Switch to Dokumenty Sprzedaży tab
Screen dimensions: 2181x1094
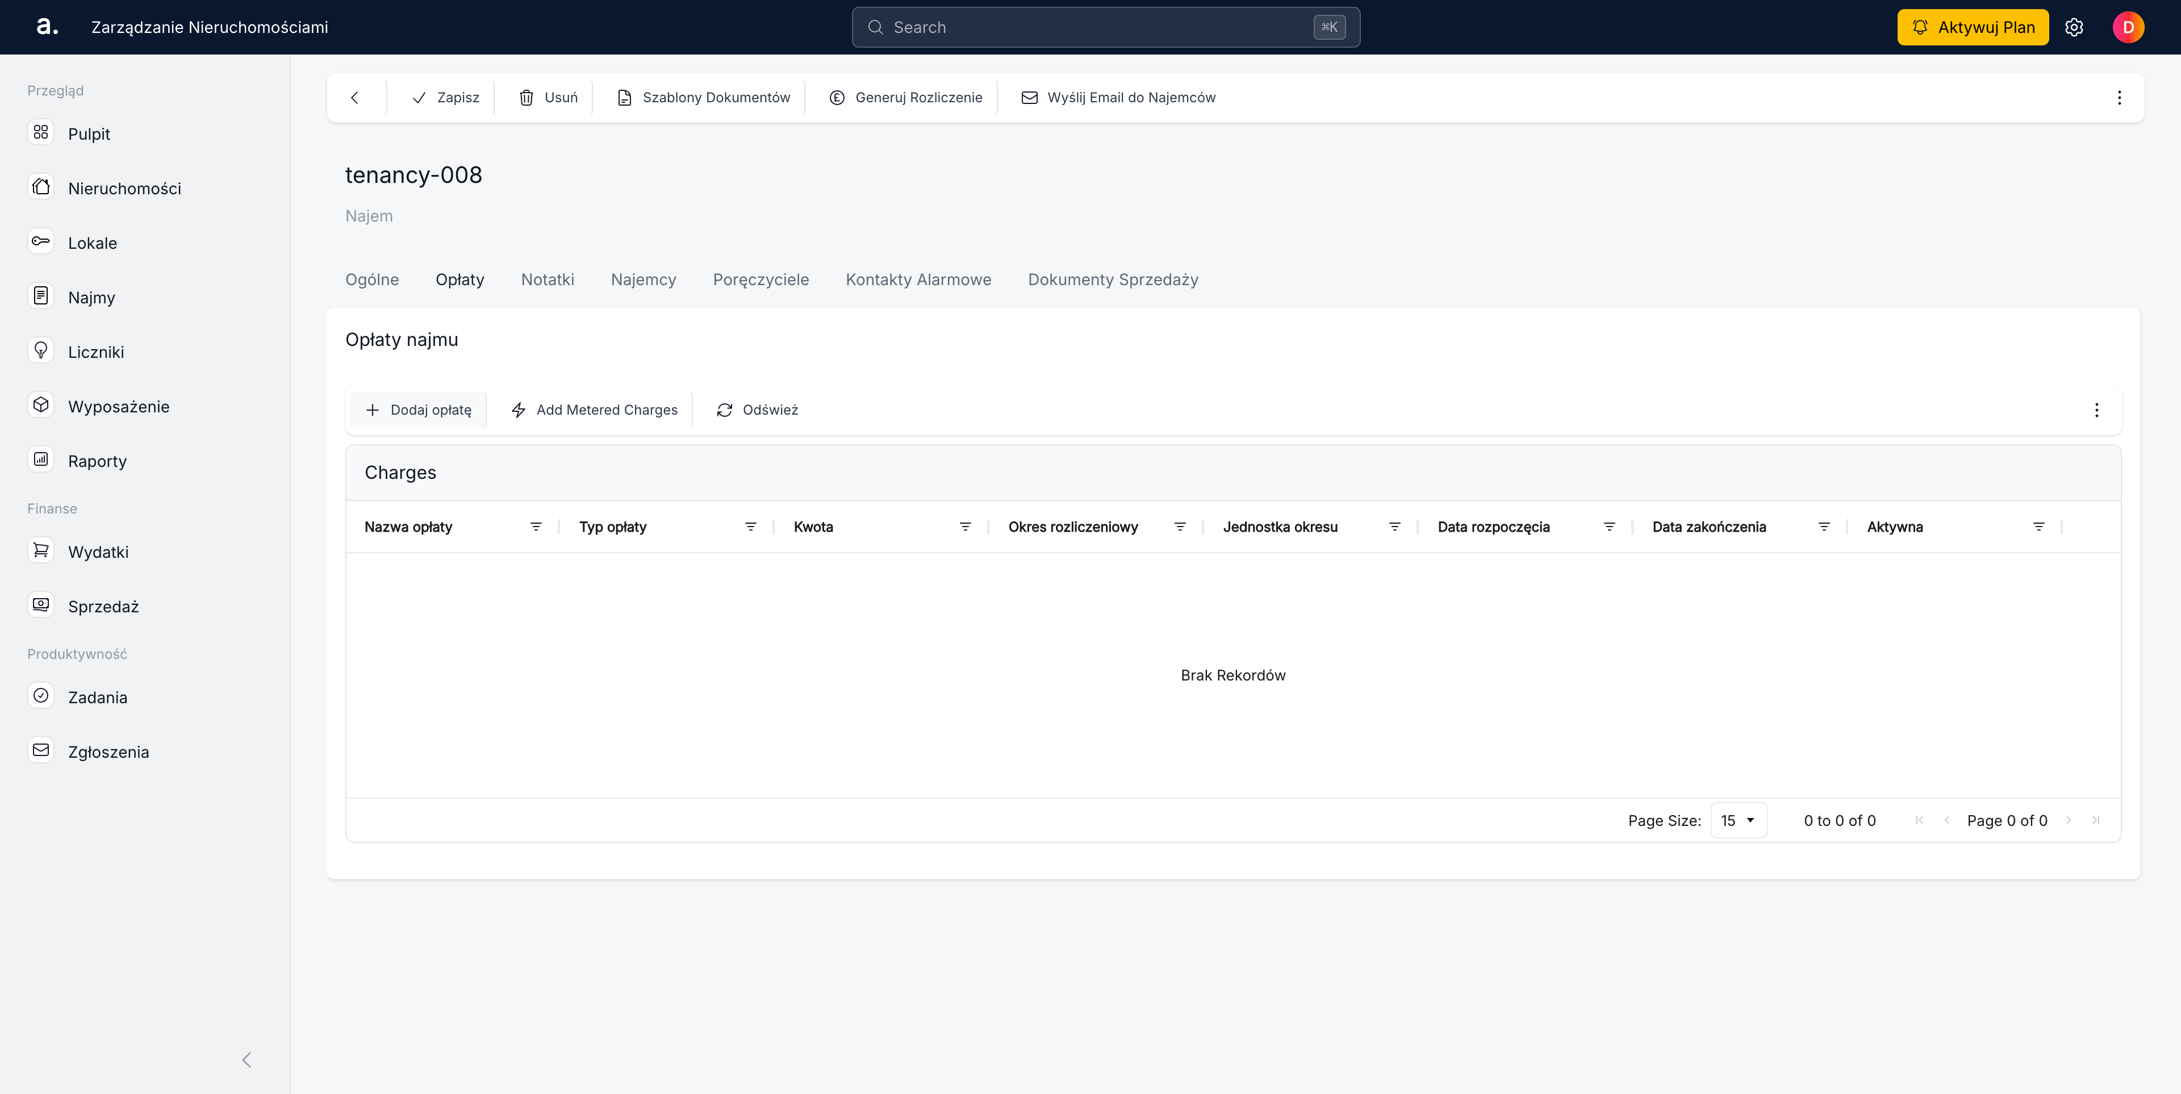click(1113, 279)
